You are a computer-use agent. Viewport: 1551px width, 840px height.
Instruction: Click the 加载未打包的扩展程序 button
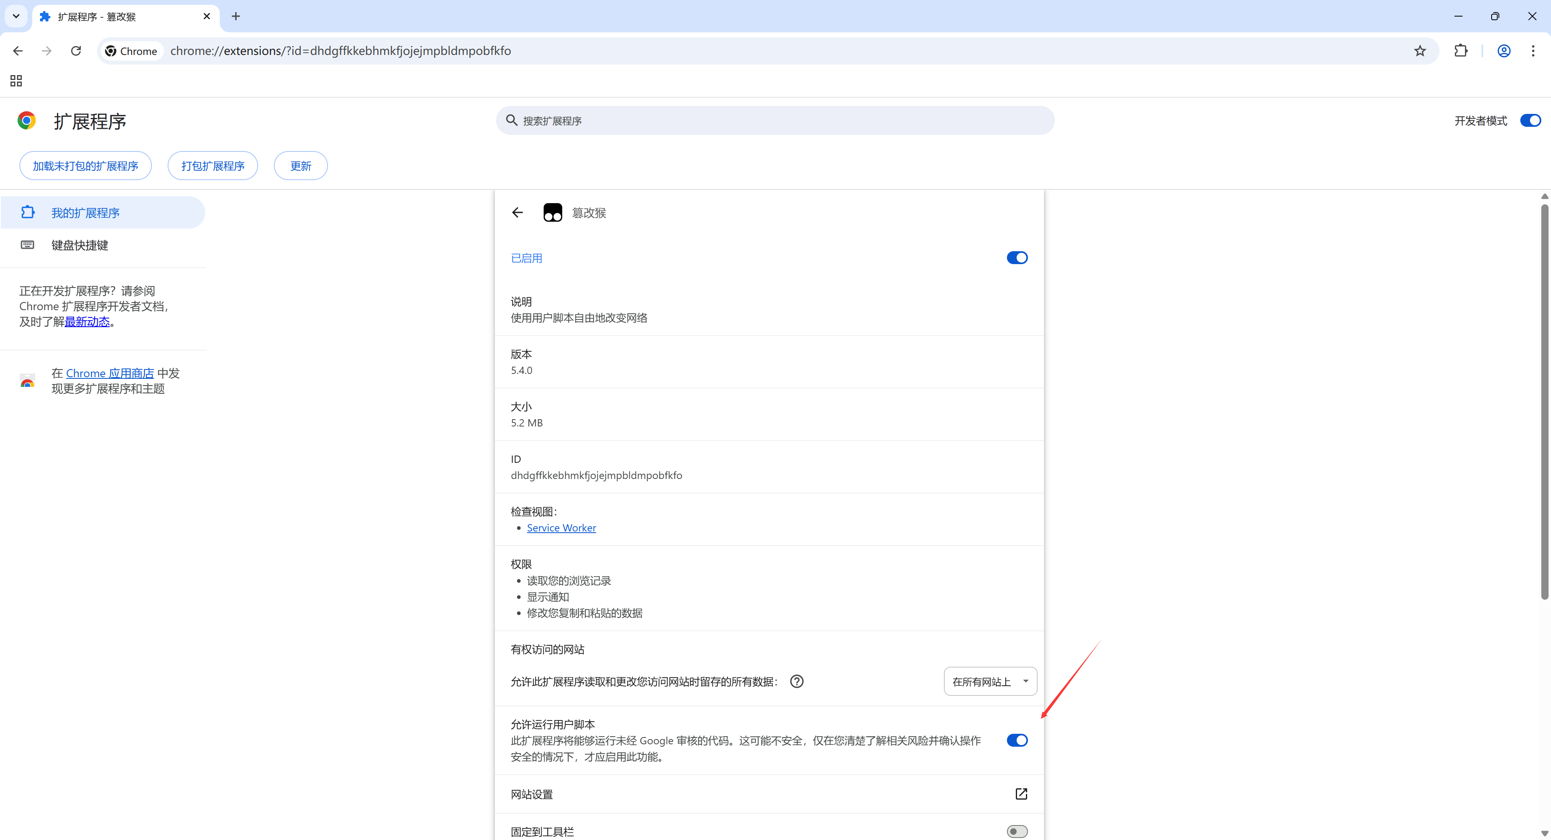click(x=86, y=166)
